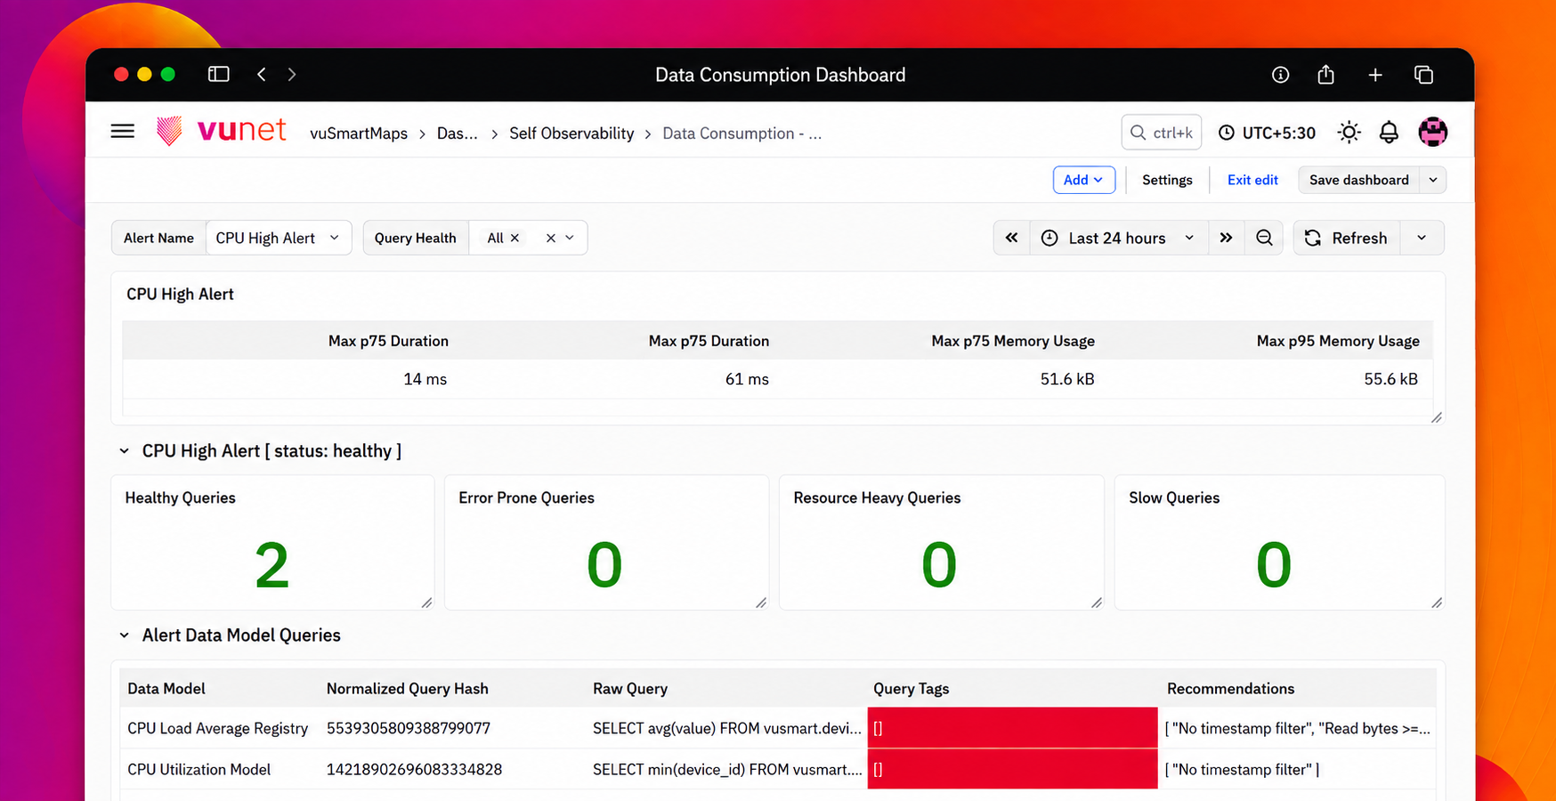Screen dimensions: 1556x801
Task: Open the hamburger navigation menu
Action: tap(123, 132)
